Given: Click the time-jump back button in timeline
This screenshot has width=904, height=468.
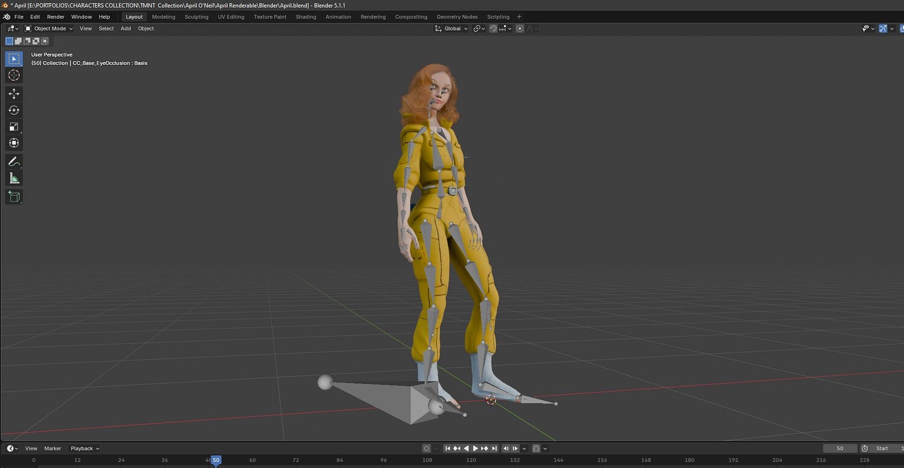Looking at the screenshot, I should tap(506, 449).
